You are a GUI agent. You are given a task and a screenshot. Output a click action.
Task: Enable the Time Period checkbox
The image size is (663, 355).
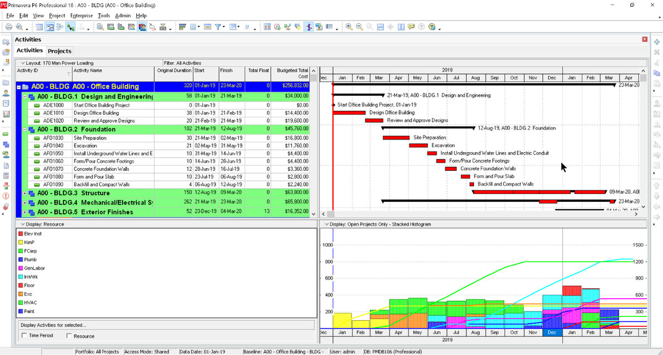coord(24,335)
